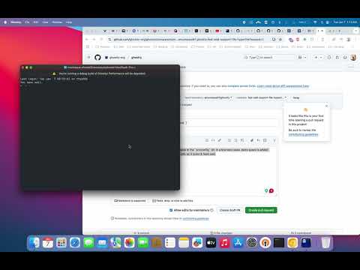The width and height of the screenshot is (360, 270).
Task: Open GitHub pull requests icon in header
Action: [337, 58]
